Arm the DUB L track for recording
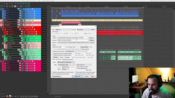This screenshot has width=175, height=98. tap(7, 57)
